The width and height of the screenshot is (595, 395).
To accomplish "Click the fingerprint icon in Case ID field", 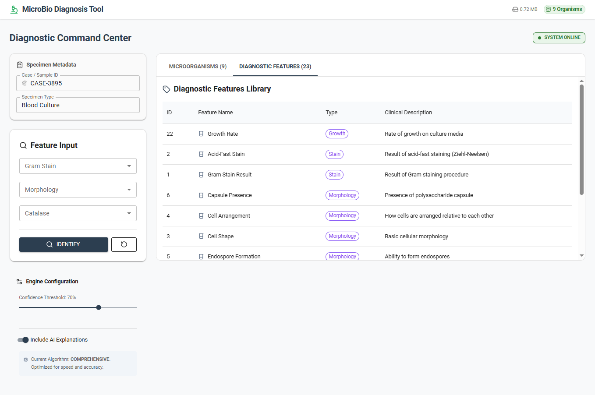I will pos(25,83).
